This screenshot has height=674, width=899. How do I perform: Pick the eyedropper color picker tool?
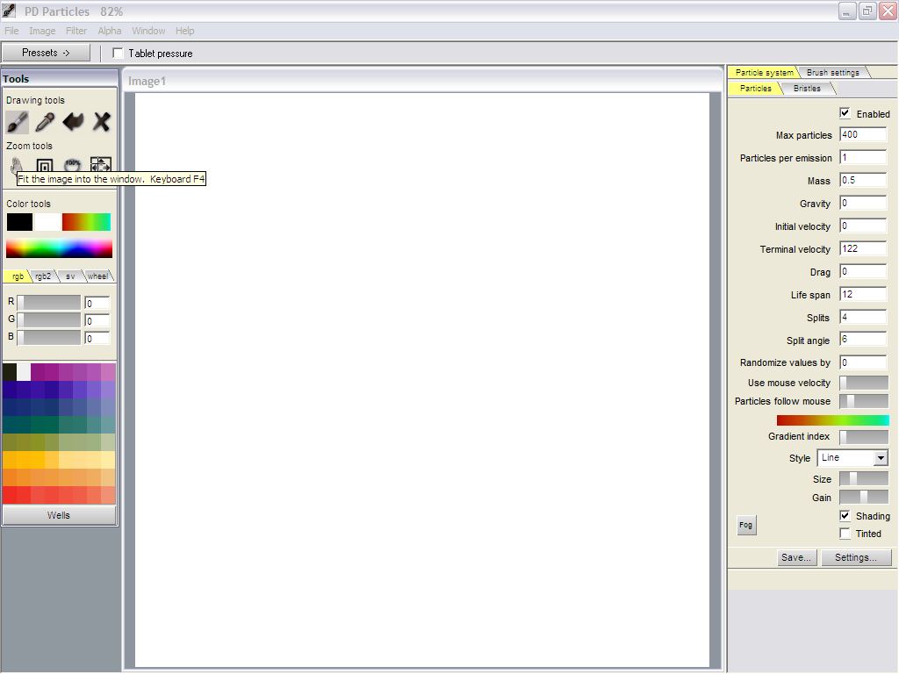pyautogui.click(x=45, y=122)
